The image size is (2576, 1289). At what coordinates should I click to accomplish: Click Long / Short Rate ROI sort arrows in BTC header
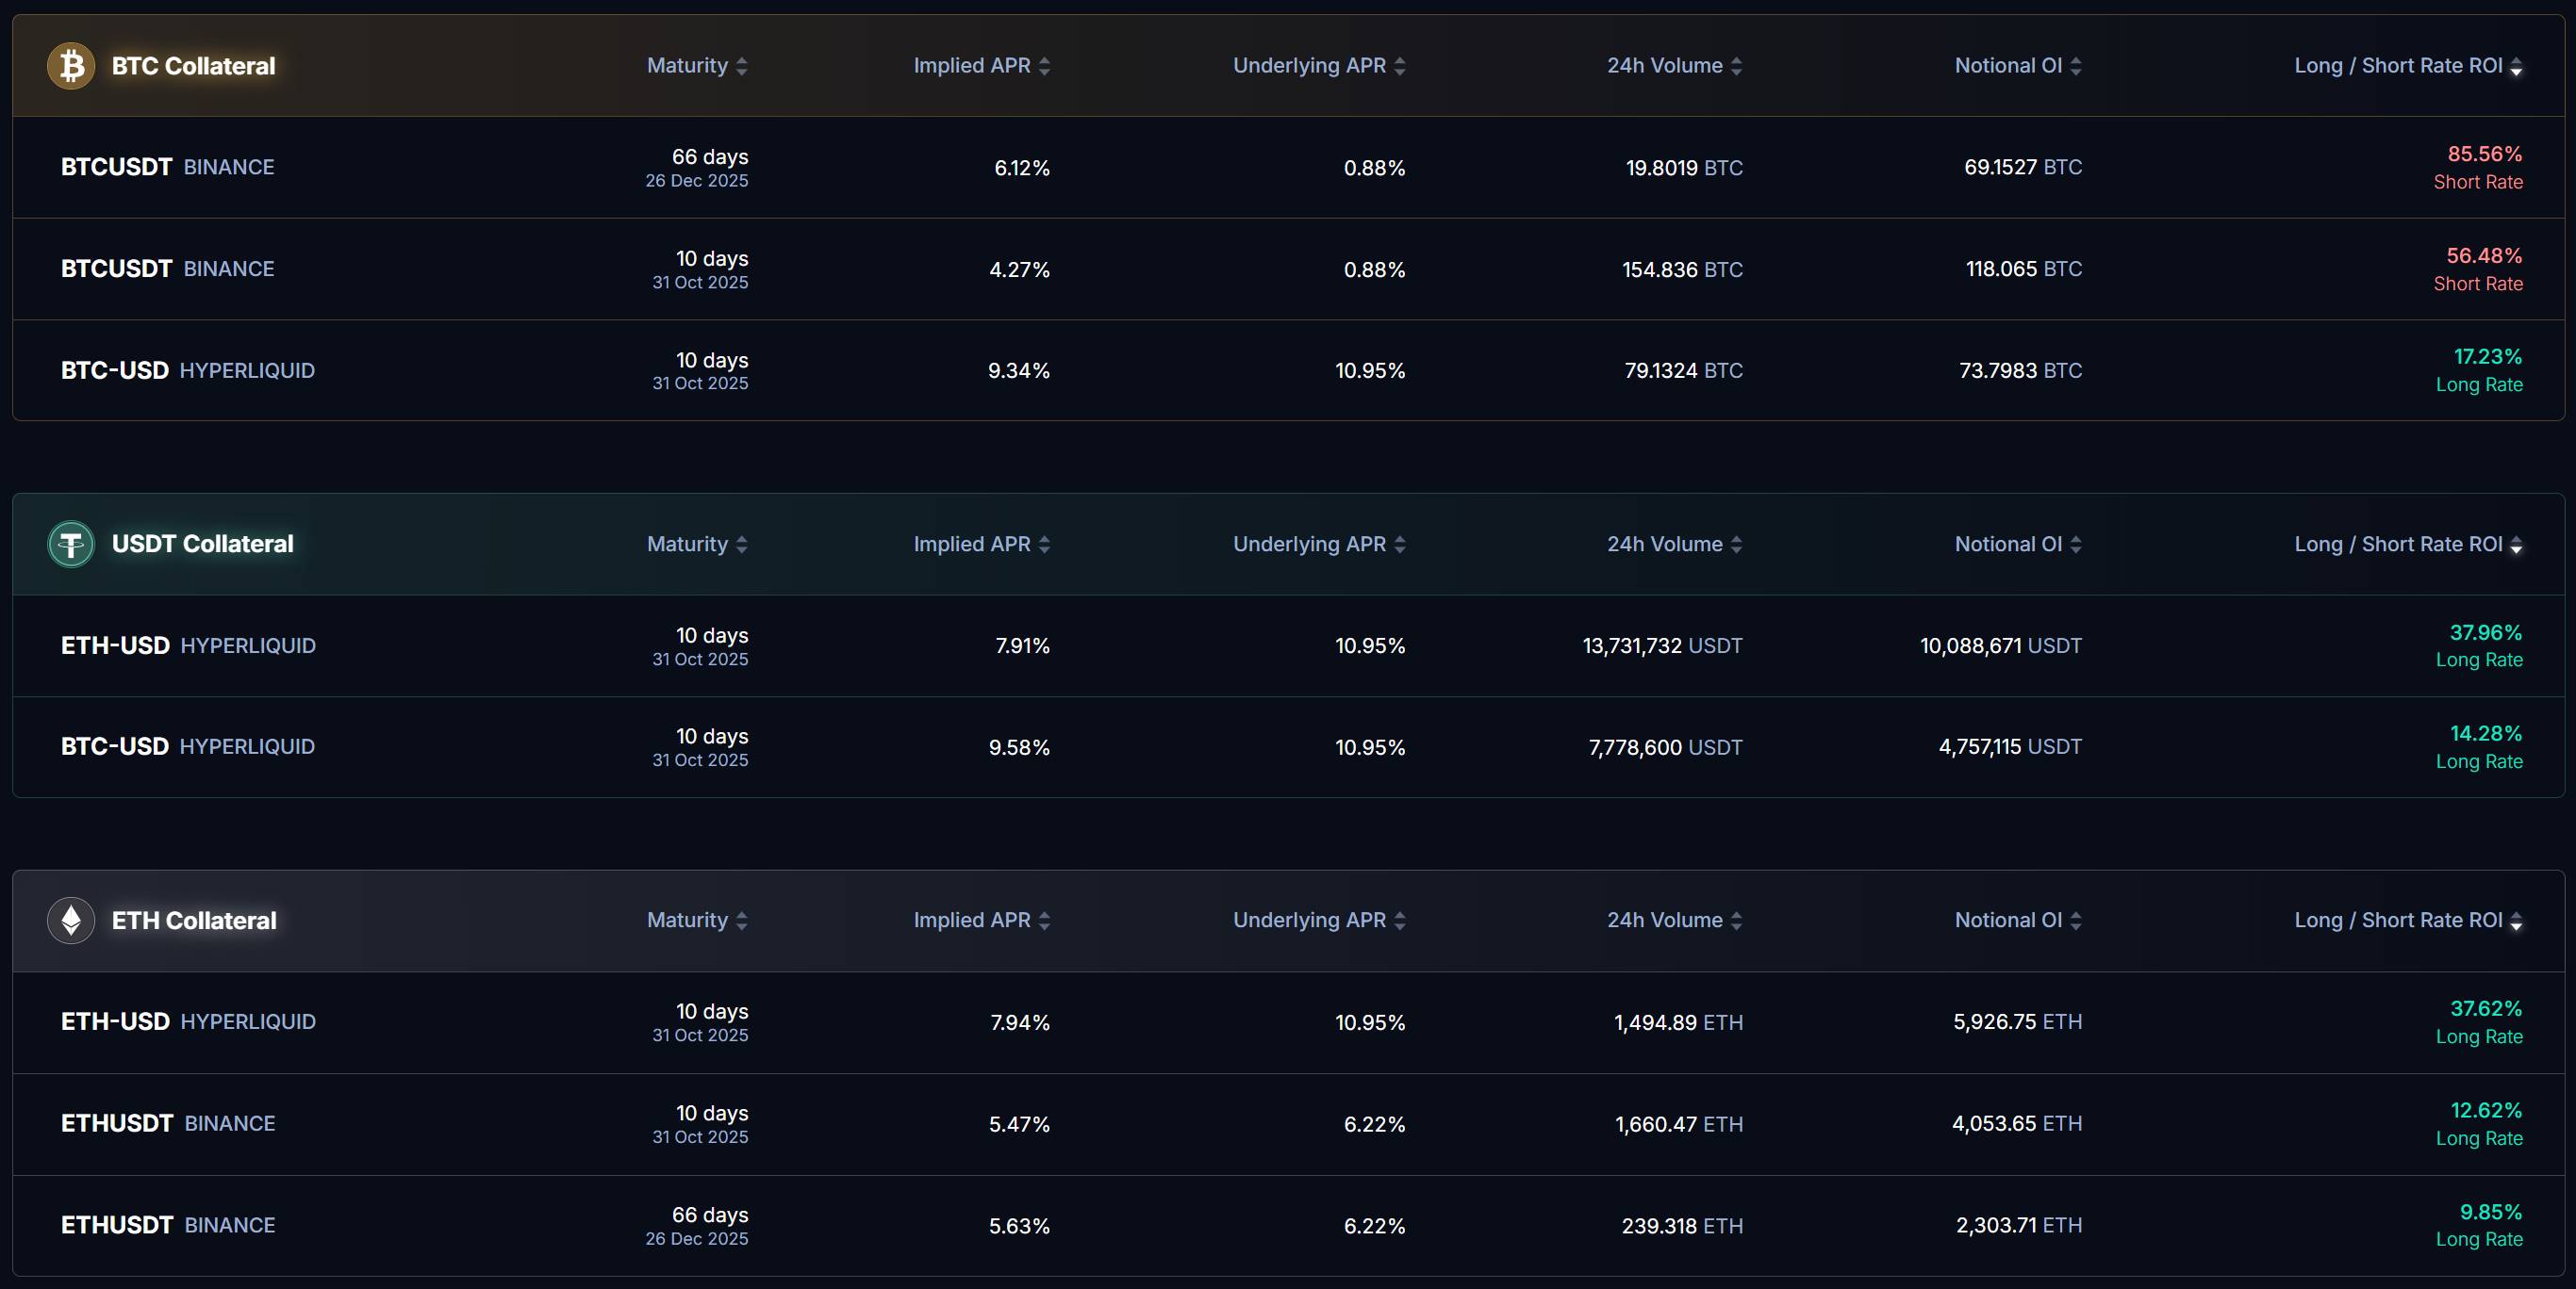(x=2518, y=65)
